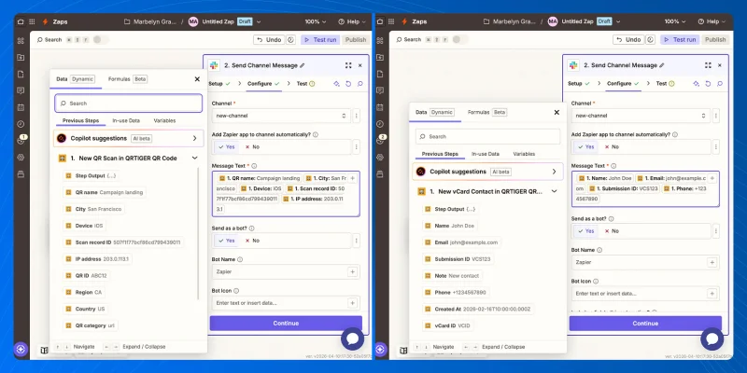Rename step pencil icon in right window
The width and height of the screenshot is (747, 373).
pos(662,65)
